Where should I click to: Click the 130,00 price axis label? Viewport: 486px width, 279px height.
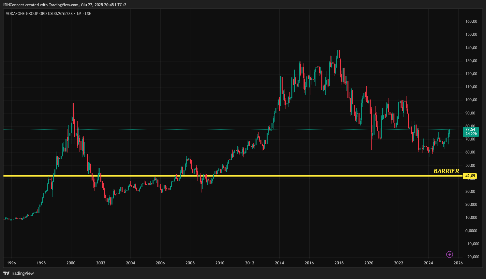(471, 61)
